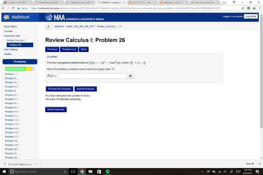Click review_calculus_i breadcrumb link

tap(107, 26)
